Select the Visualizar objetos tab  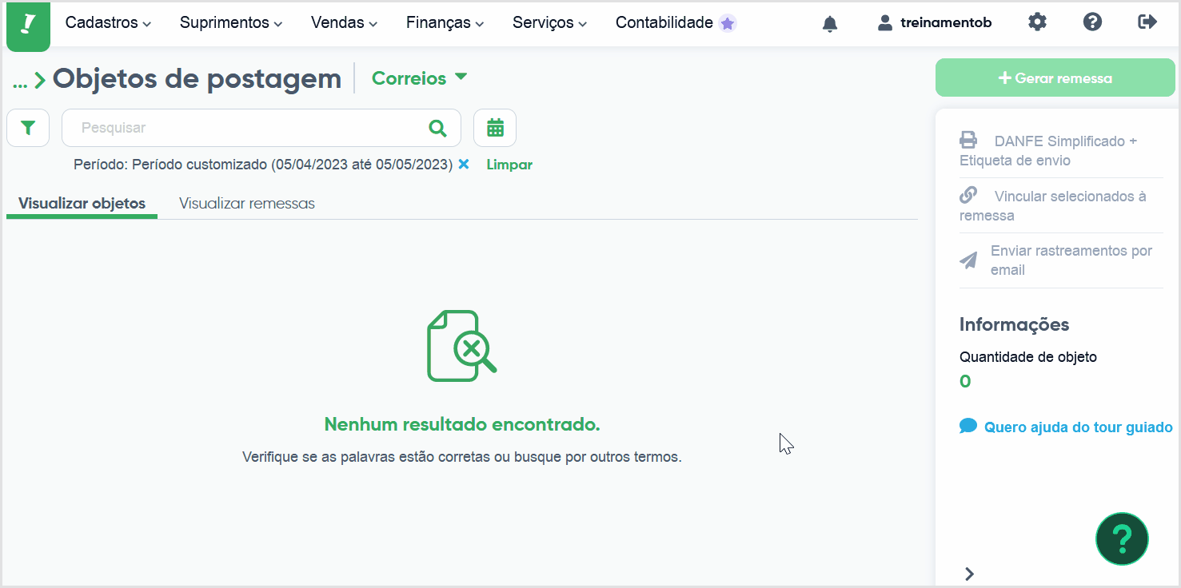click(x=82, y=203)
